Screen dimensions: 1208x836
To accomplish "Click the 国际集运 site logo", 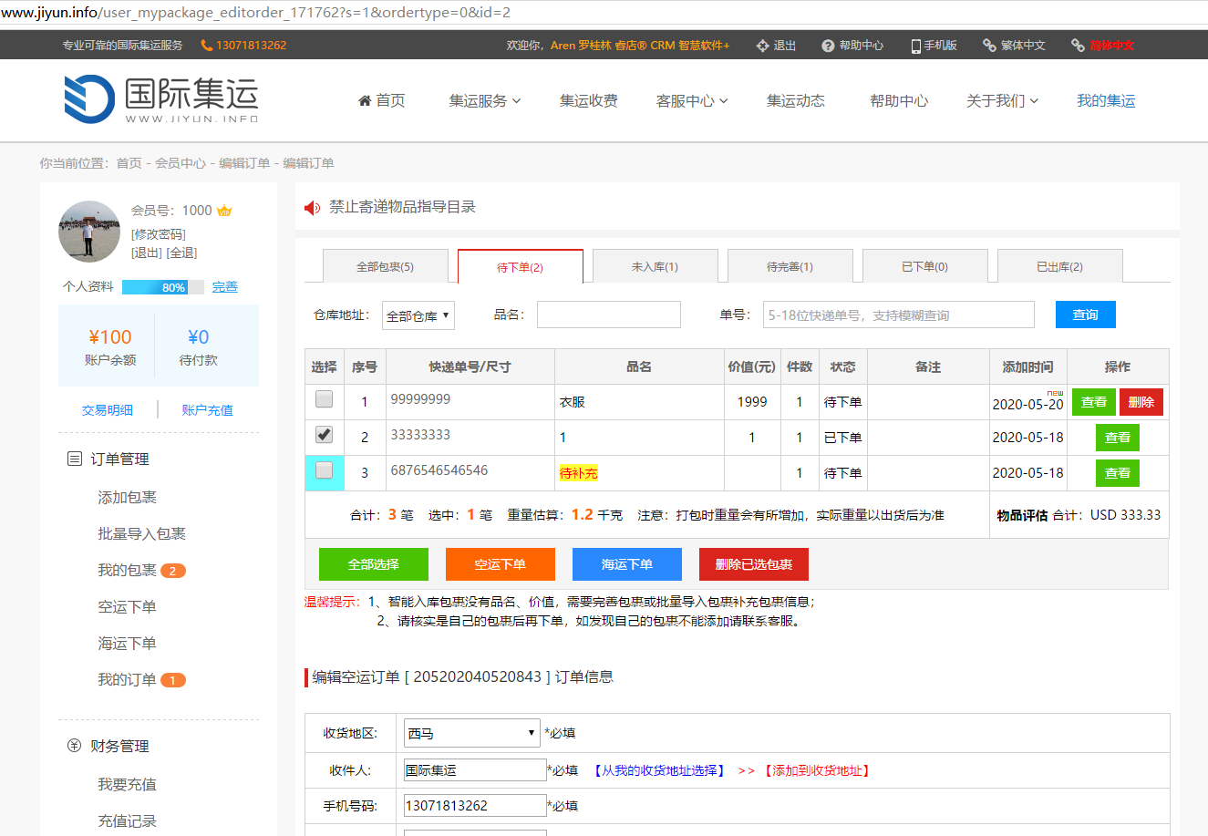I will [160, 99].
